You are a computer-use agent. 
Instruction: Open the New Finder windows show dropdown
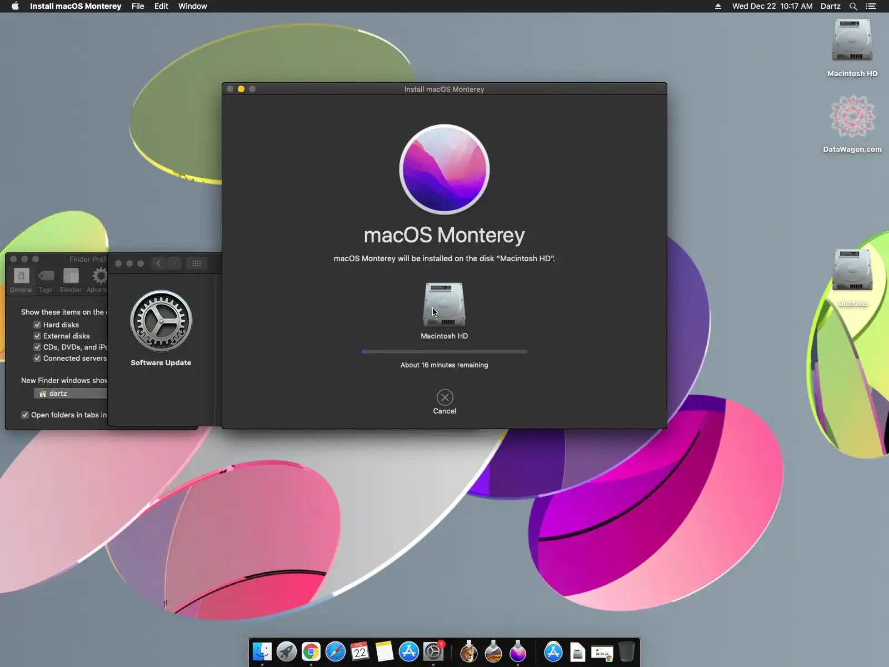pyautogui.click(x=71, y=393)
